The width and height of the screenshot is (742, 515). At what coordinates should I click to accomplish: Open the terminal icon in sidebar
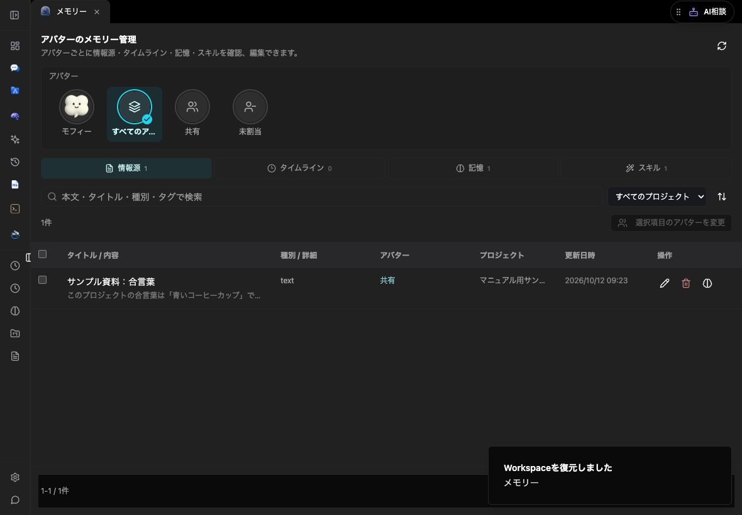tap(15, 209)
